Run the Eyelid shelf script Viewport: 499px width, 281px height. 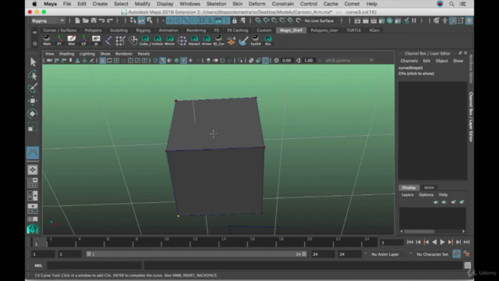(256, 41)
